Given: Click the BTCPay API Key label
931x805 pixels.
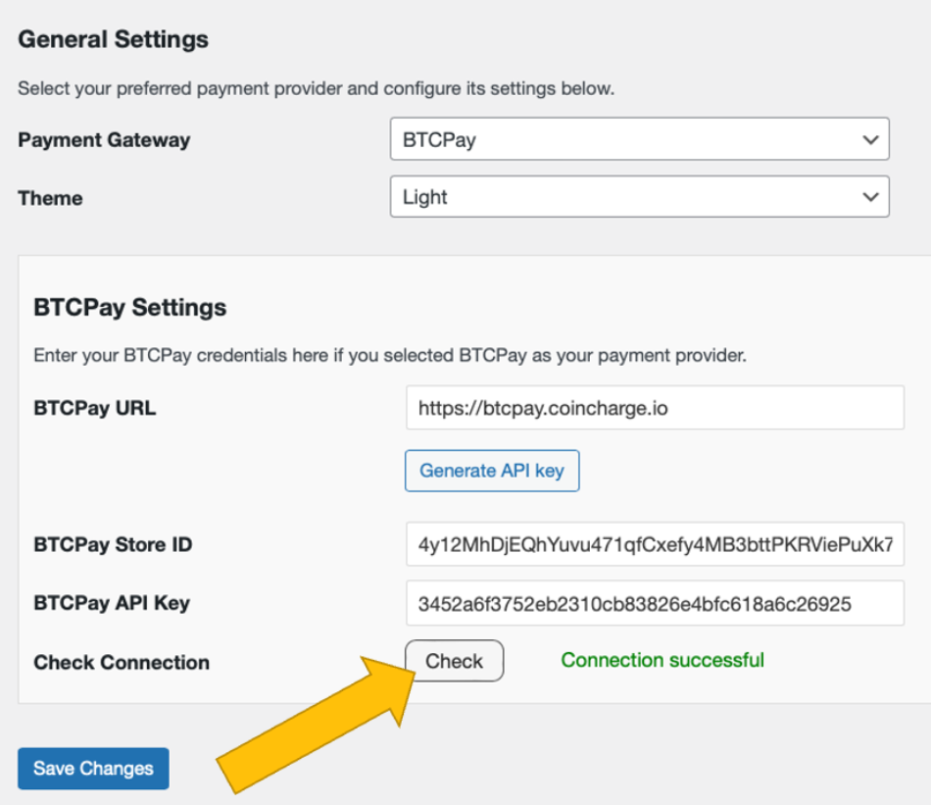Looking at the screenshot, I should [x=112, y=603].
